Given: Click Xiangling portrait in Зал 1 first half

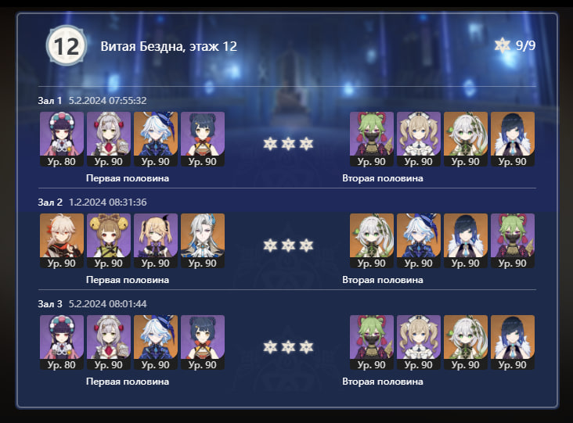Looking at the screenshot, I should 203,139.
